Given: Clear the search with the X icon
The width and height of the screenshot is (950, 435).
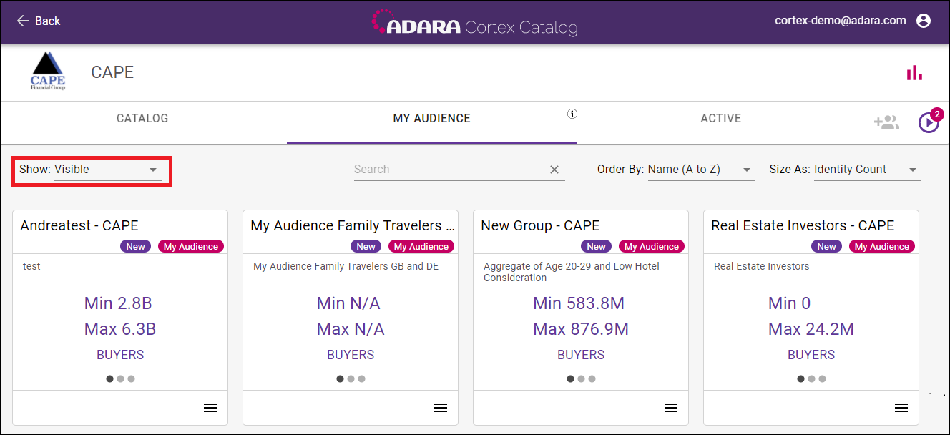Looking at the screenshot, I should click(554, 170).
